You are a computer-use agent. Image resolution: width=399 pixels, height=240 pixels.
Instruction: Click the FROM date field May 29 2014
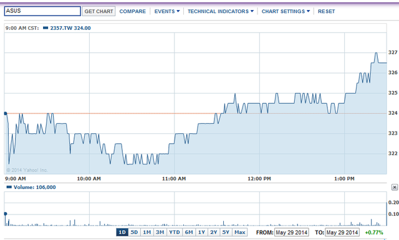click(292, 233)
